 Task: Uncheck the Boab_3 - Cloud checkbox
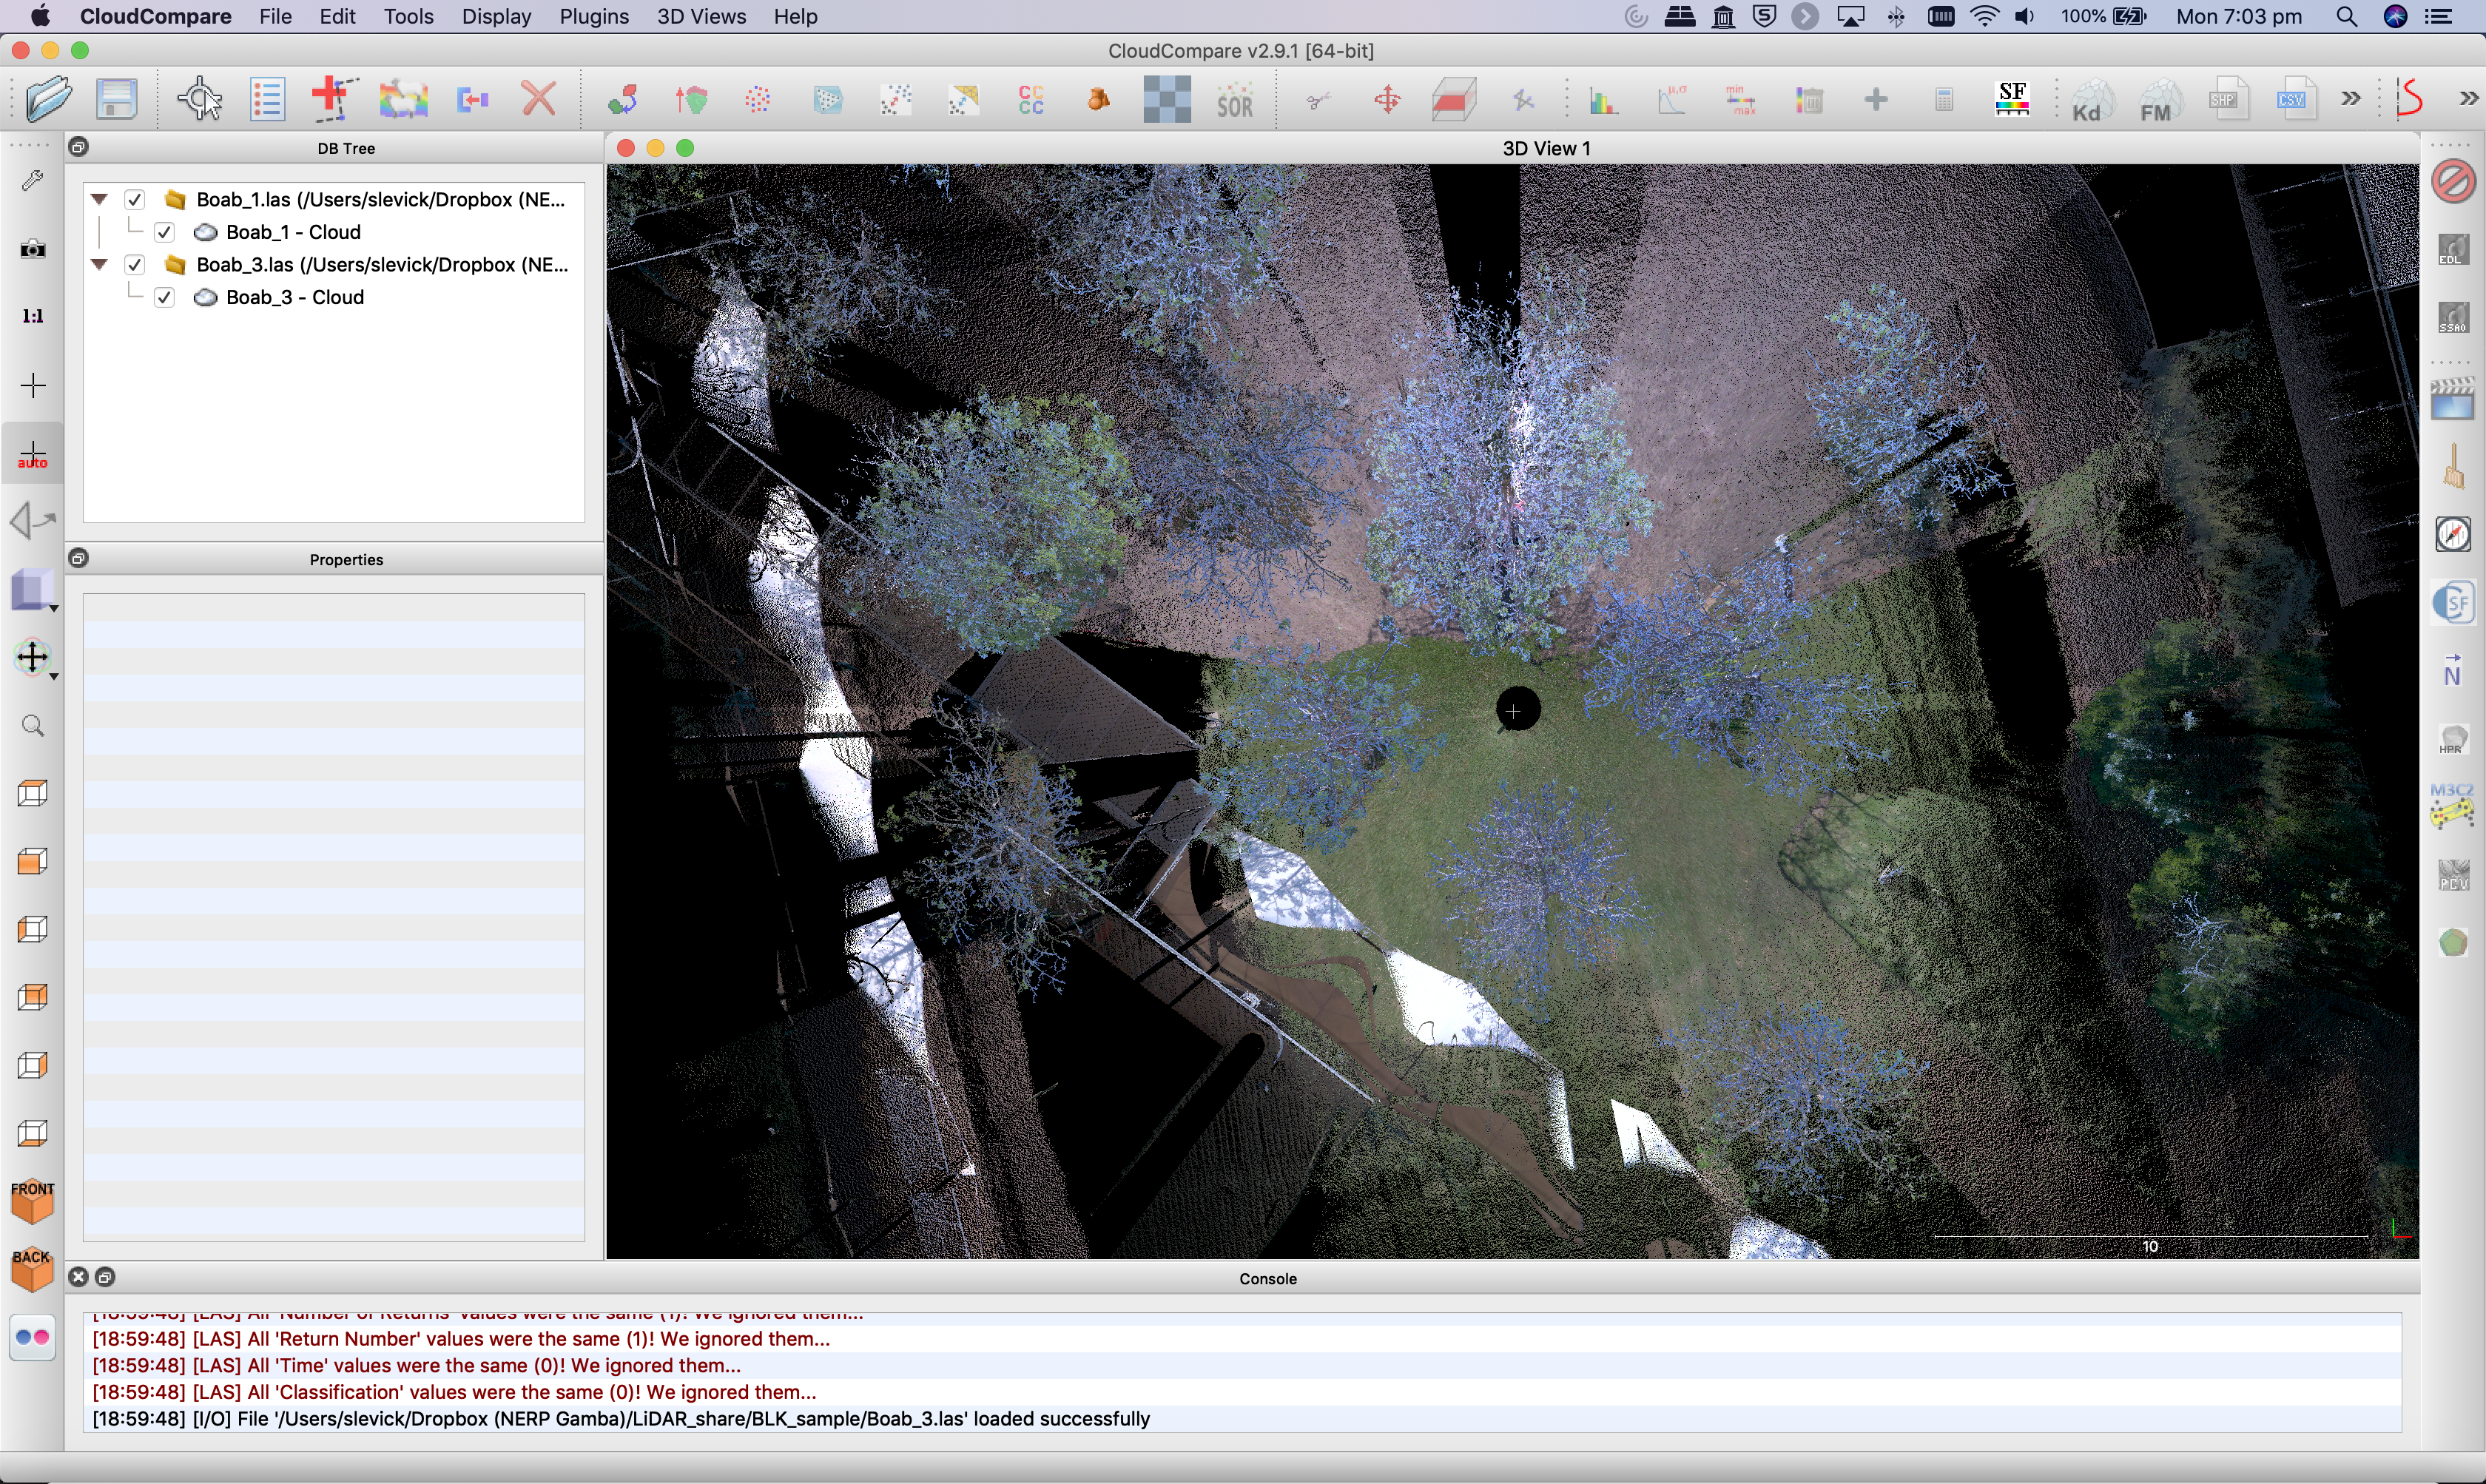pos(165,297)
